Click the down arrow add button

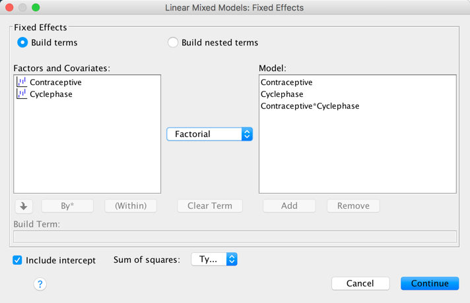click(x=24, y=206)
